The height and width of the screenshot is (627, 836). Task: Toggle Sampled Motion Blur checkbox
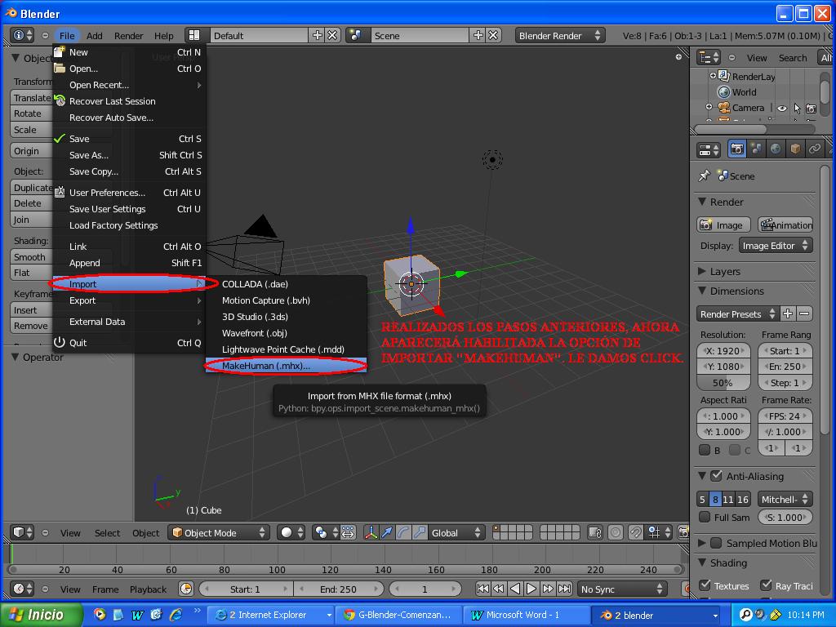pos(716,543)
